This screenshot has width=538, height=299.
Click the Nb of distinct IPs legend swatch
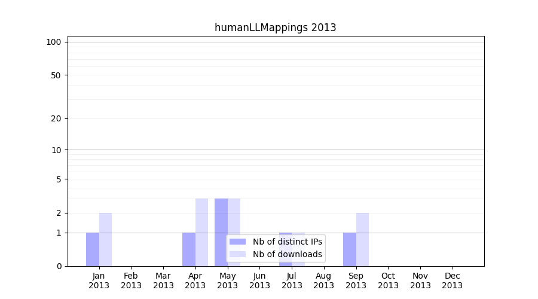[x=237, y=242]
